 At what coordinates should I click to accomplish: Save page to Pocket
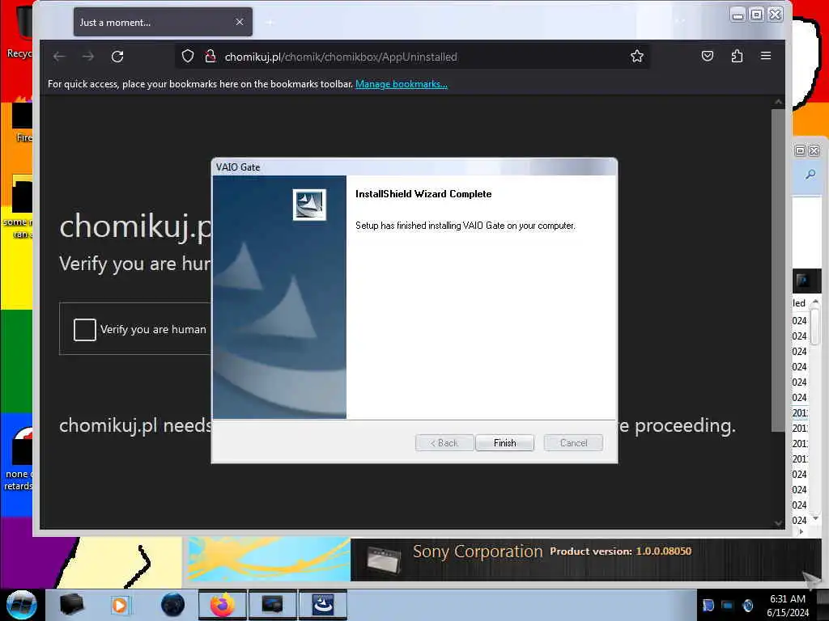(x=708, y=56)
